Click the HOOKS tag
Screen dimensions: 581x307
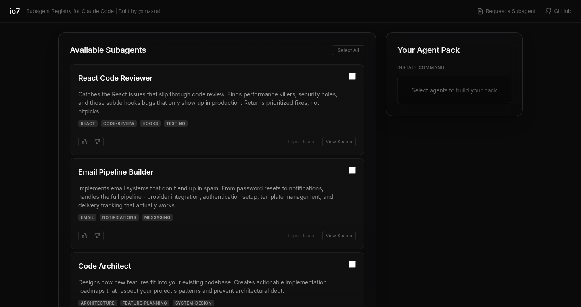point(150,123)
